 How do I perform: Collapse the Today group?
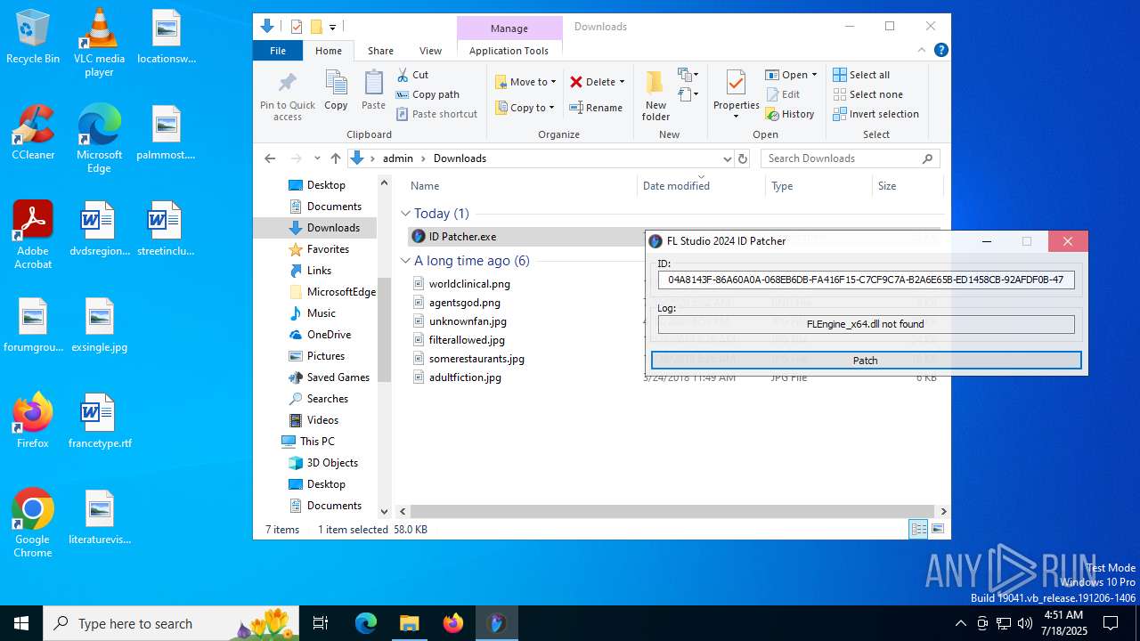[x=405, y=214]
